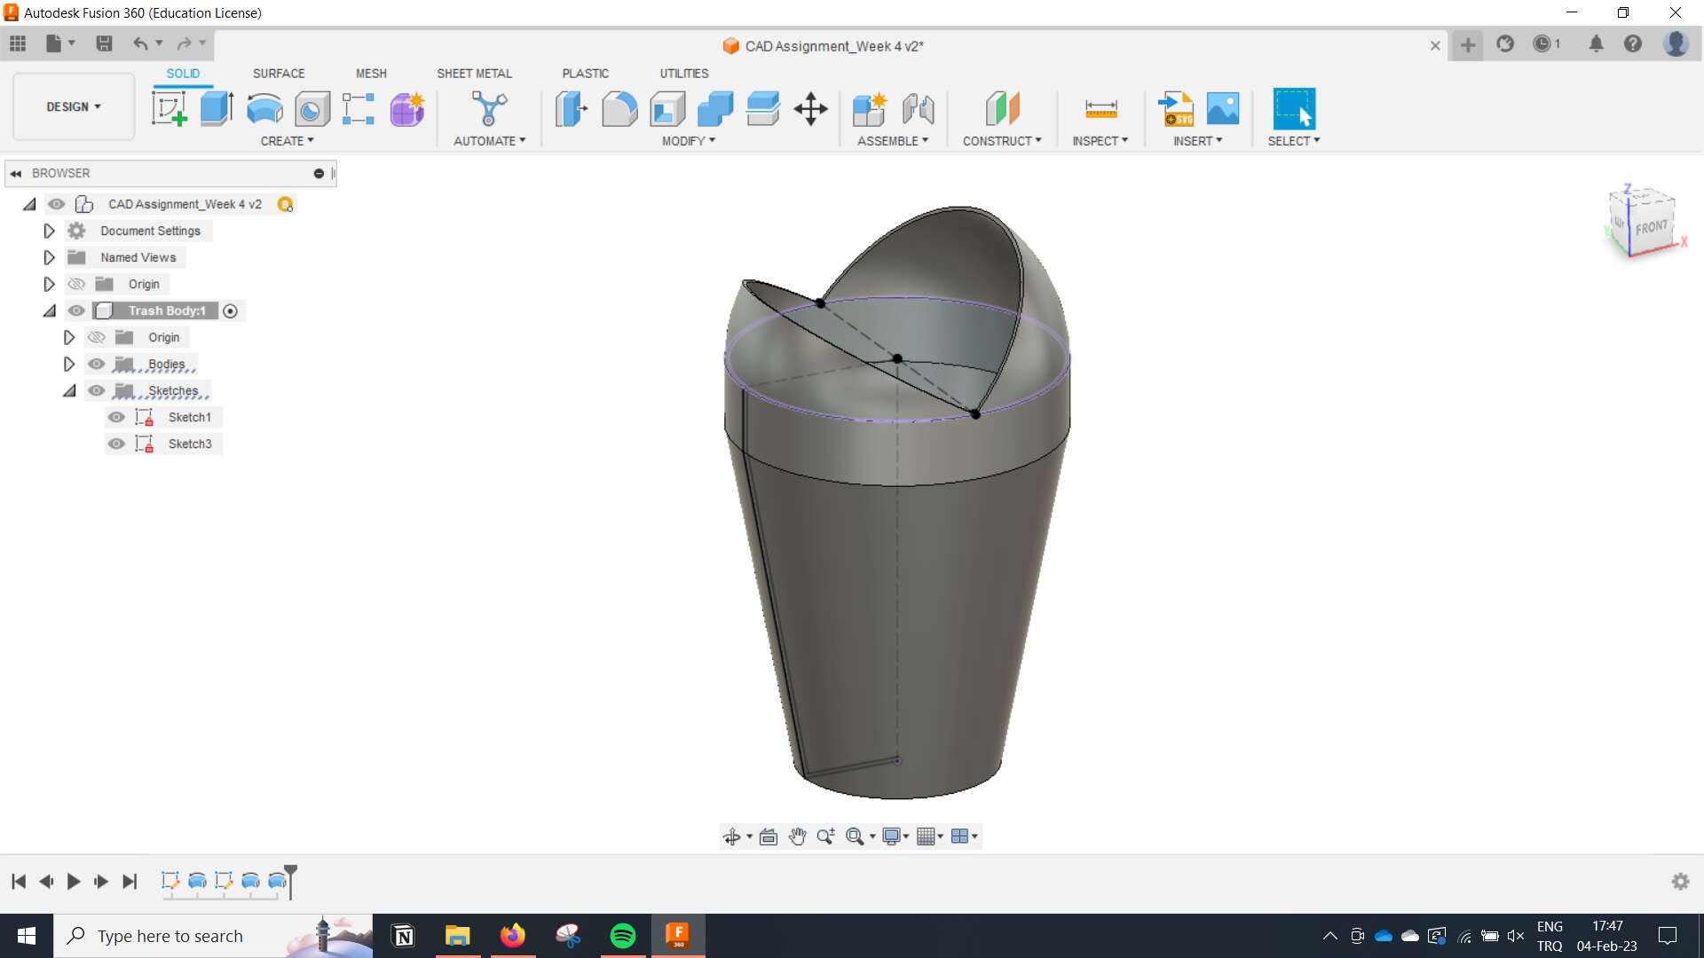
Task: Select the Press Pull tool
Action: tap(572, 109)
